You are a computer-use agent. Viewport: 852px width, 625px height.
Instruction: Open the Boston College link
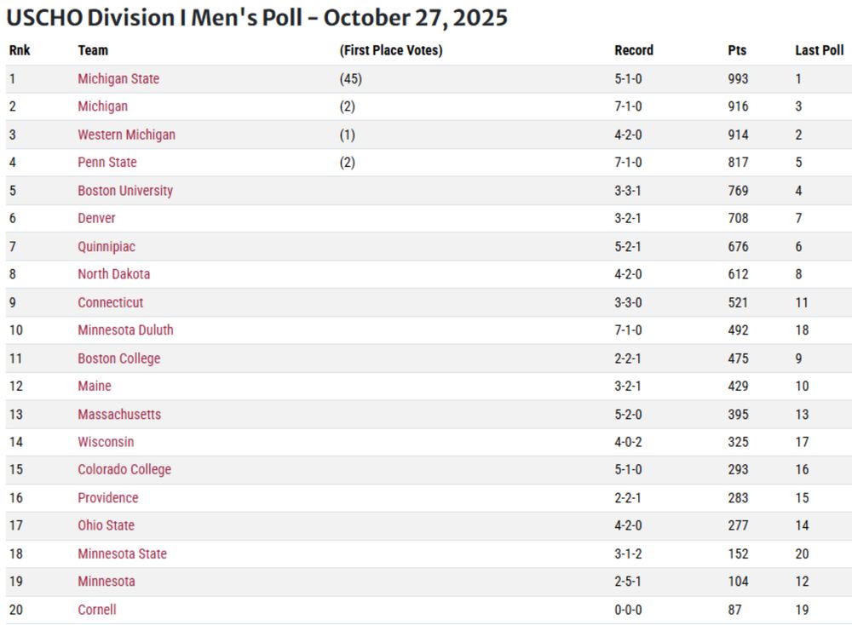(x=119, y=358)
